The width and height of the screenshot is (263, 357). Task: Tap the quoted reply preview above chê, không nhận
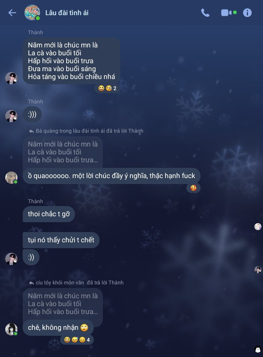click(63, 304)
